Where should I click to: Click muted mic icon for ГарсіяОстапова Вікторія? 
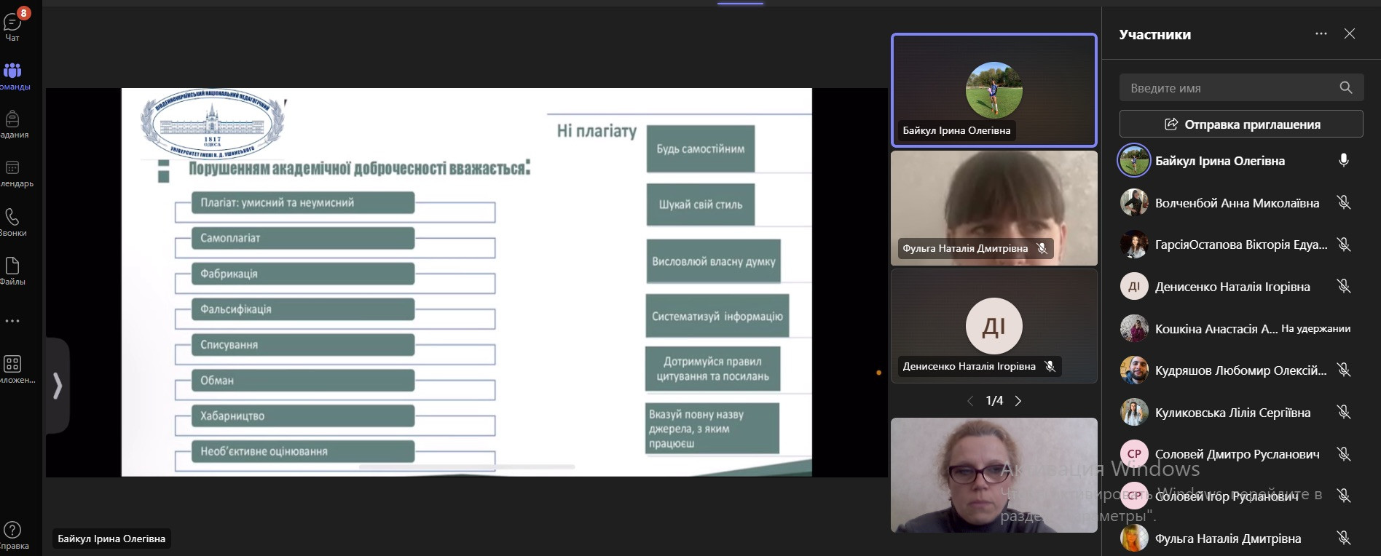tap(1344, 245)
